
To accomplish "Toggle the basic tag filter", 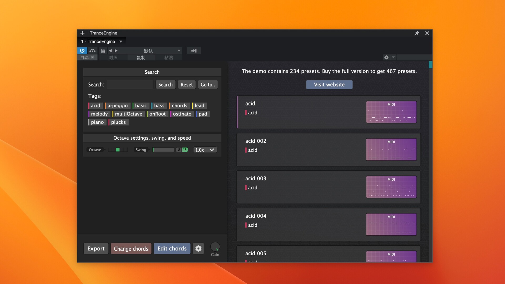I will pyautogui.click(x=141, y=106).
